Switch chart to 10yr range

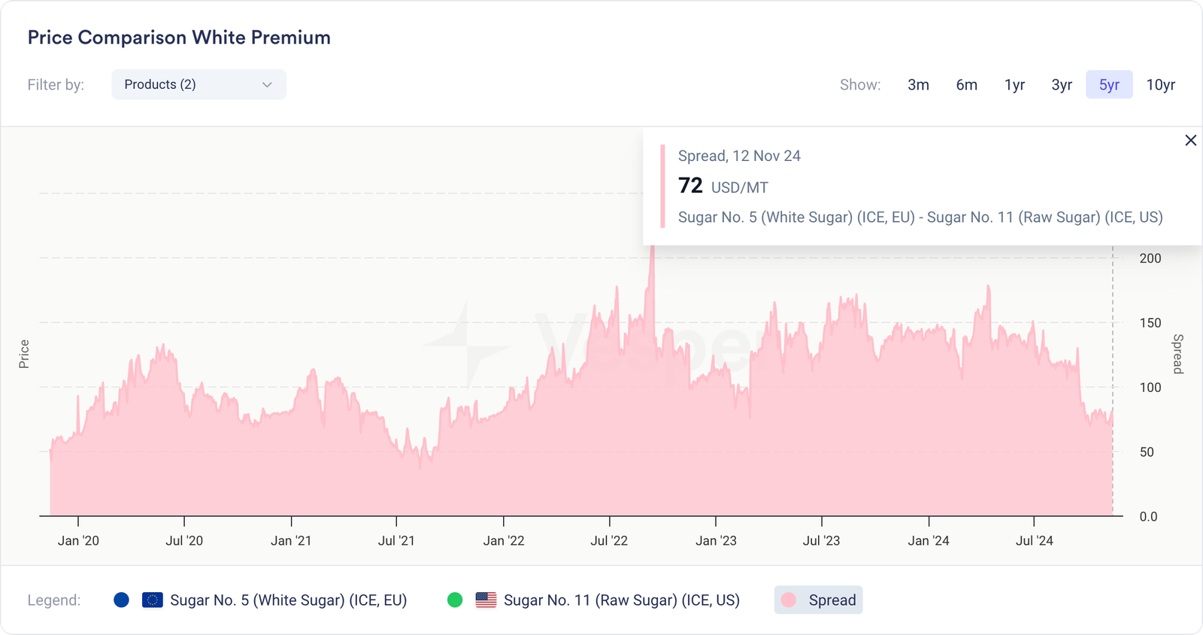click(1160, 85)
